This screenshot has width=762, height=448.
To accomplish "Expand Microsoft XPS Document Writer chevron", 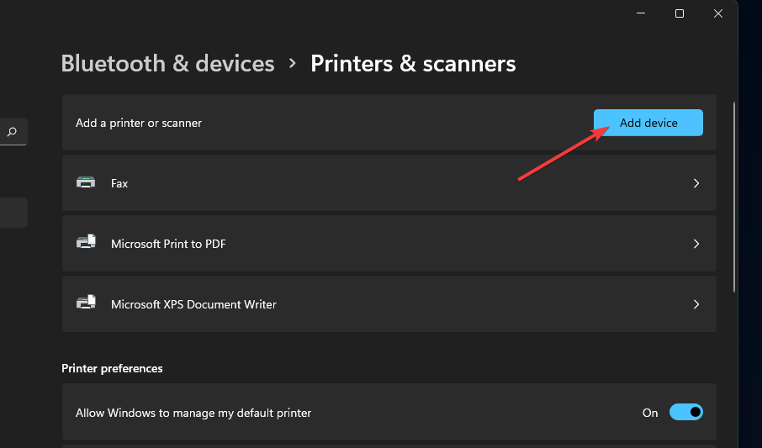I will pos(696,304).
